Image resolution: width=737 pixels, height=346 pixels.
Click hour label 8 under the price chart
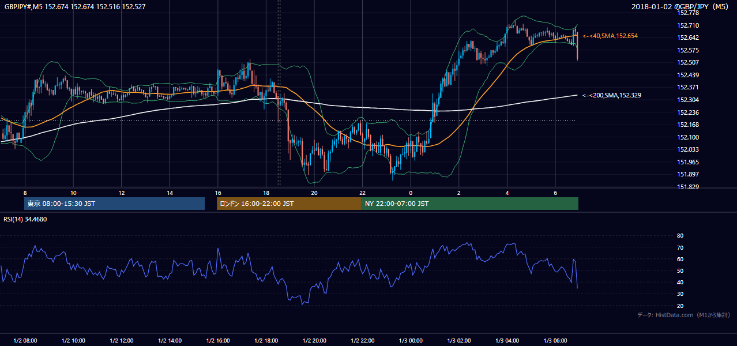pos(25,193)
